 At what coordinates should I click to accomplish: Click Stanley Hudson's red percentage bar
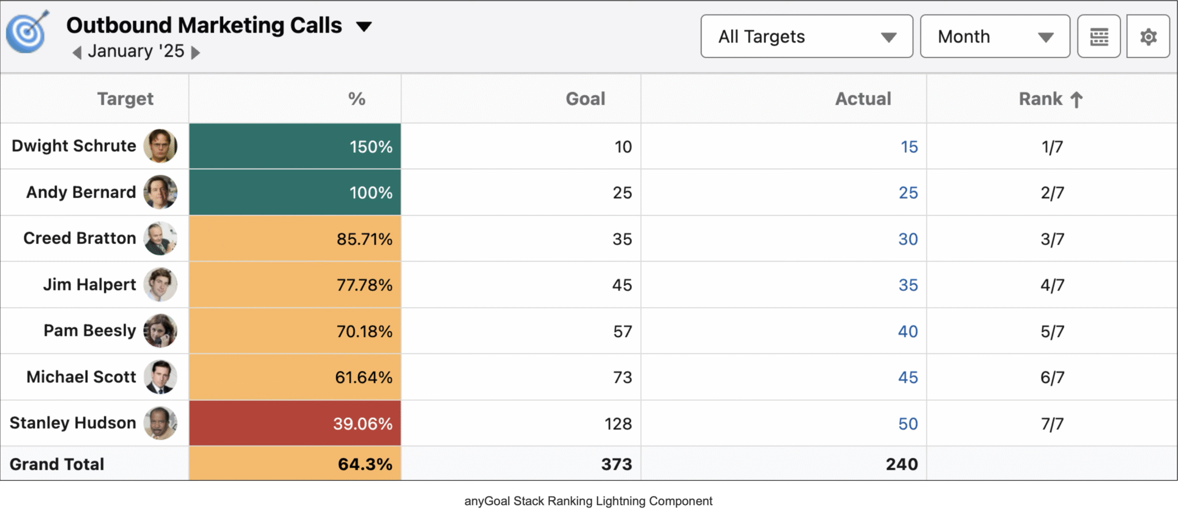pos(294,423)
